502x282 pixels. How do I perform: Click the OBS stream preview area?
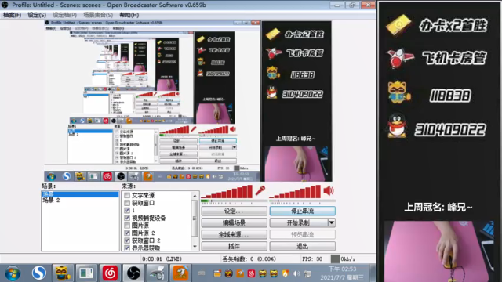[188, 101]
